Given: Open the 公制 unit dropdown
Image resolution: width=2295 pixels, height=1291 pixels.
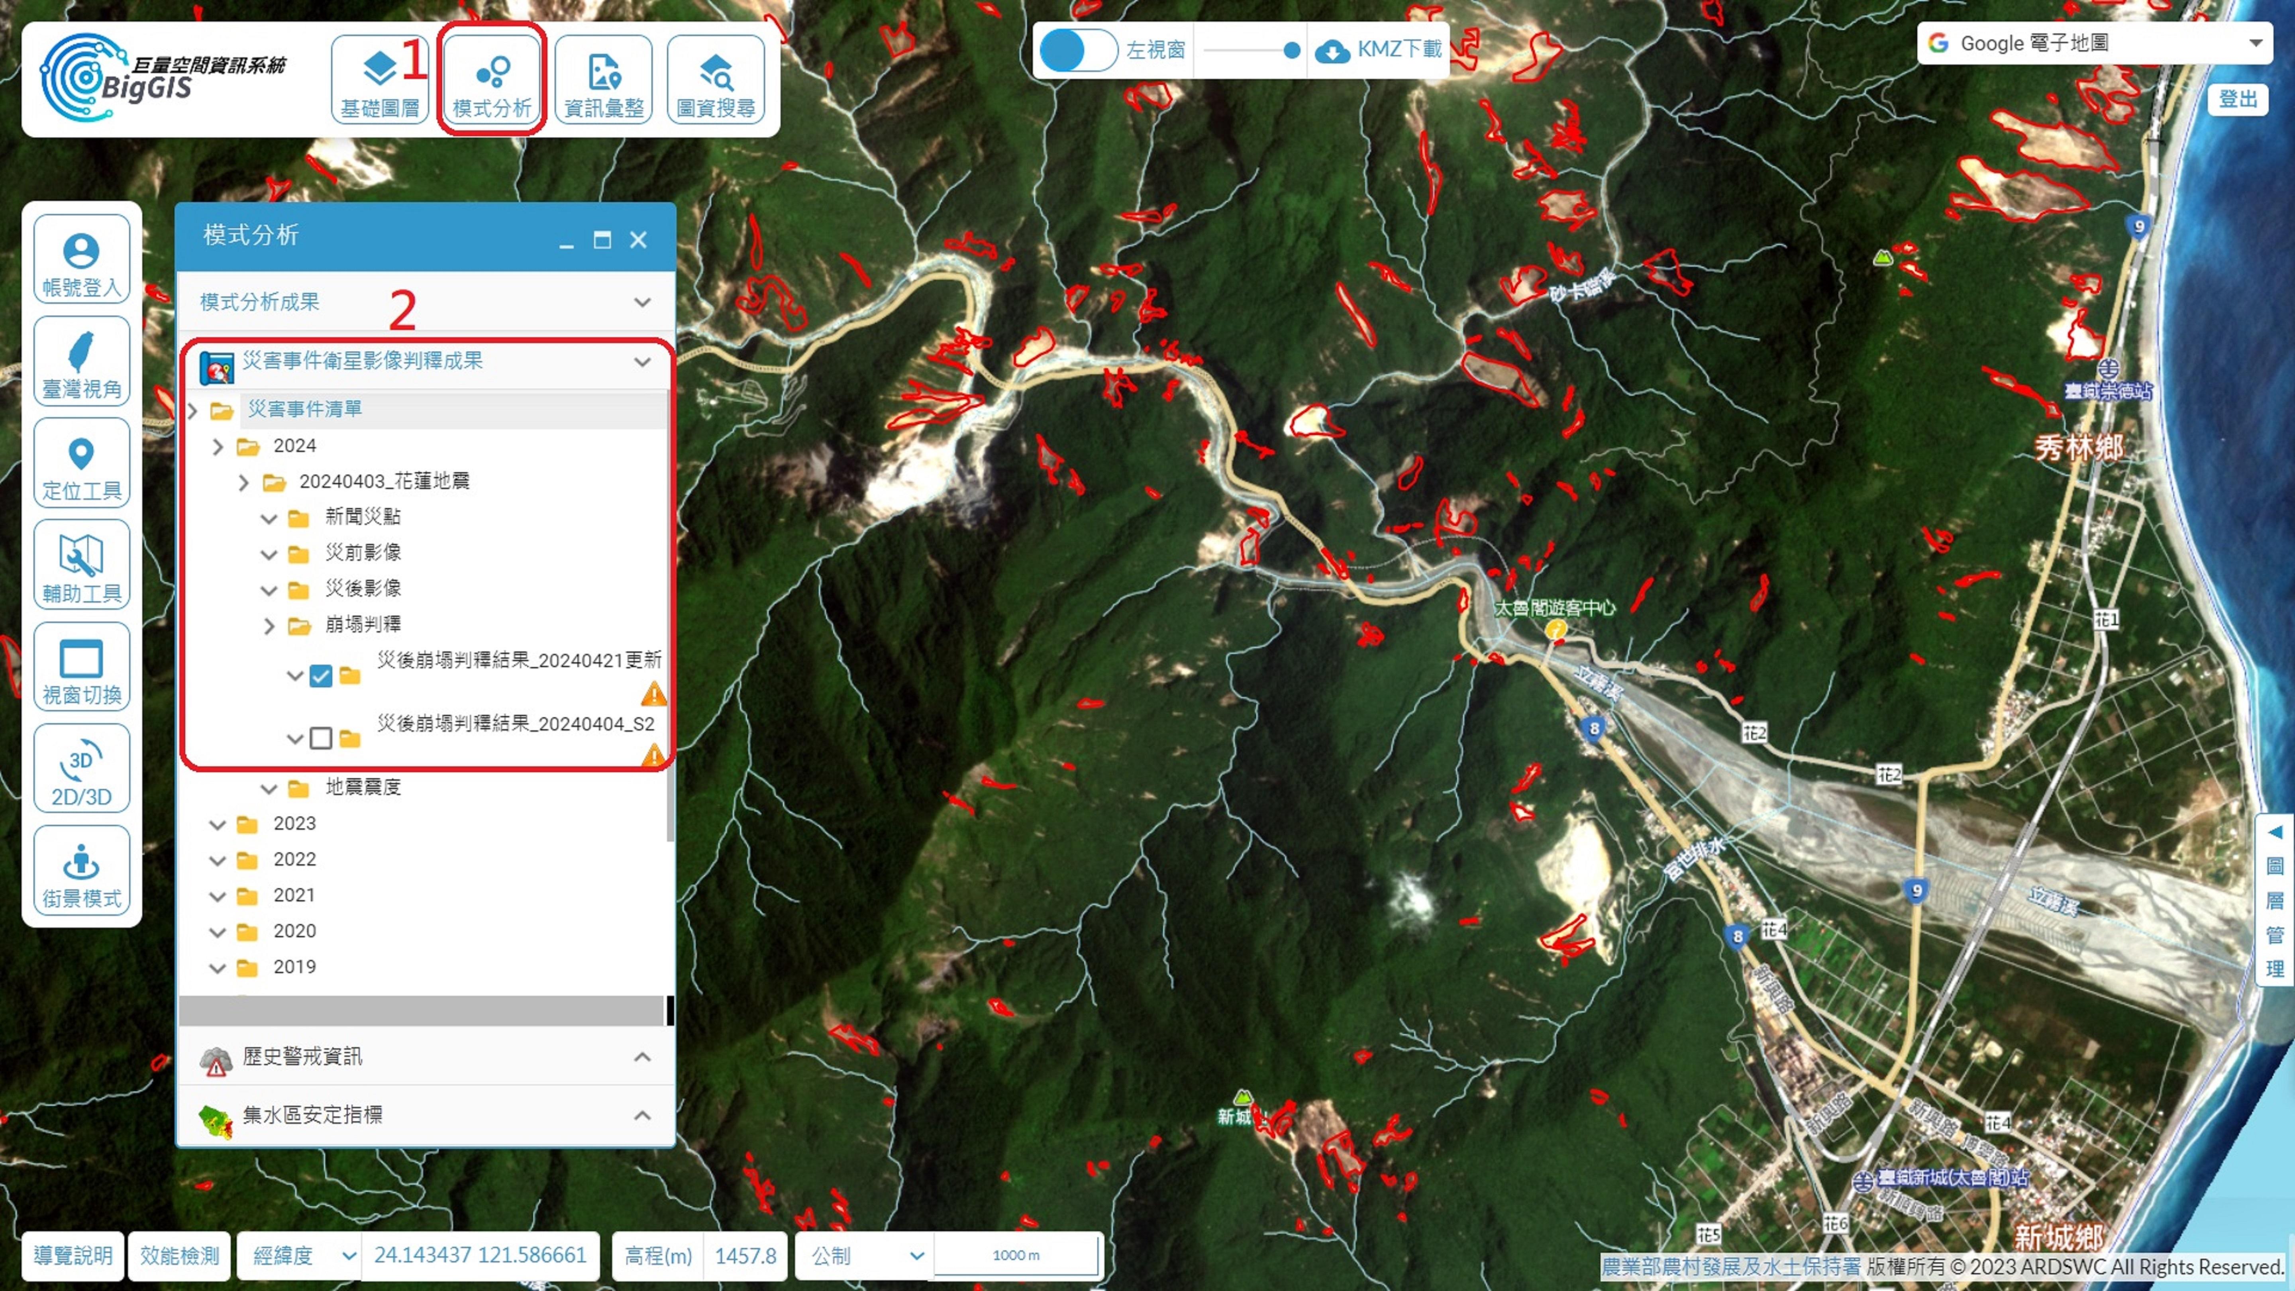Looking at the screenshot, I should click(864, 1256).
